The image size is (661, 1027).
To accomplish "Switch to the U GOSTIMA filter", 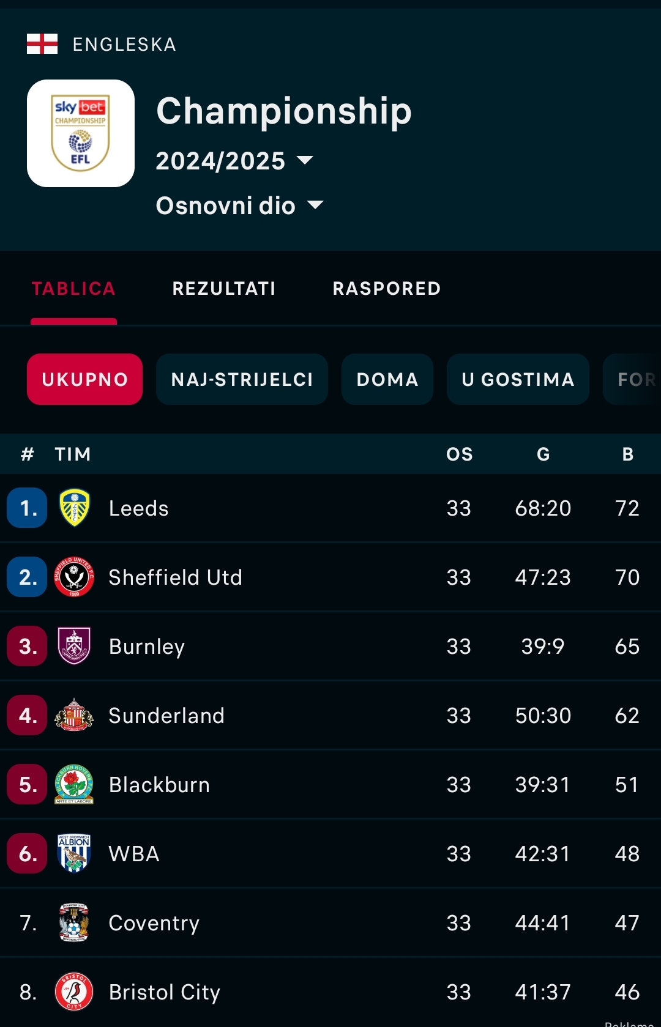I will pos(518,379).
